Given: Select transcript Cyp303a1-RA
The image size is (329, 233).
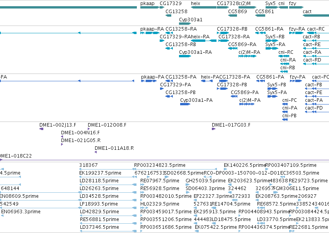Looking at the screenshot, I should pos(185,56).
